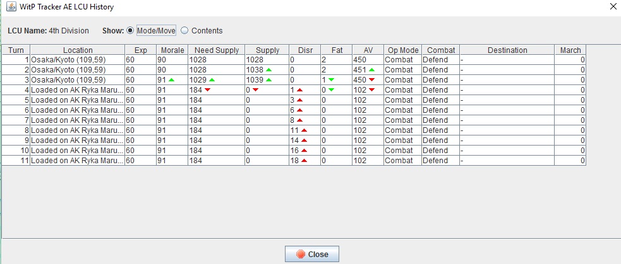Click the Java icon in title bar
The height and width of the screenshot is (264, 621).
coord(11,7)
